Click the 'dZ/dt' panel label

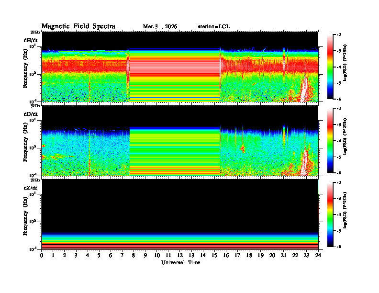click(x=31, y=188)
